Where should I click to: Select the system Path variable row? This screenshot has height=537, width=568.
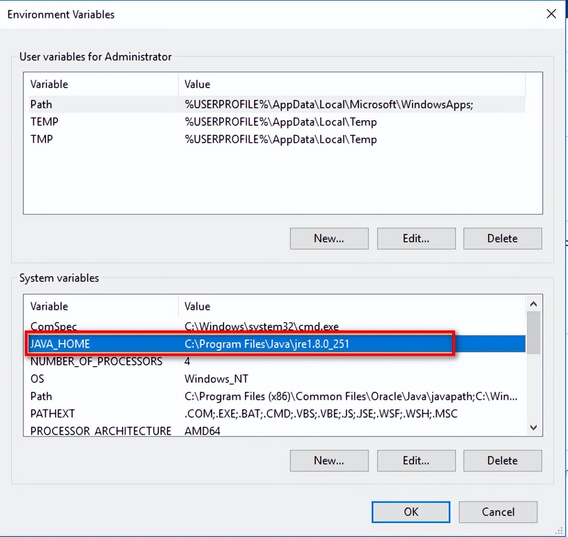point(277,396)
